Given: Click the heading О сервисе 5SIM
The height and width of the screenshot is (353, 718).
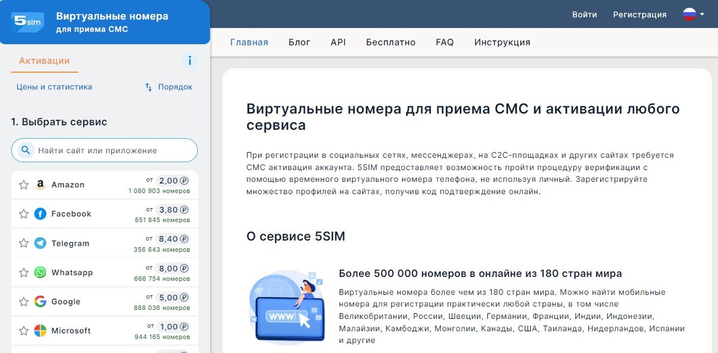Looking at the screenshot, I should pyautogui.click(x=296, y=236).
